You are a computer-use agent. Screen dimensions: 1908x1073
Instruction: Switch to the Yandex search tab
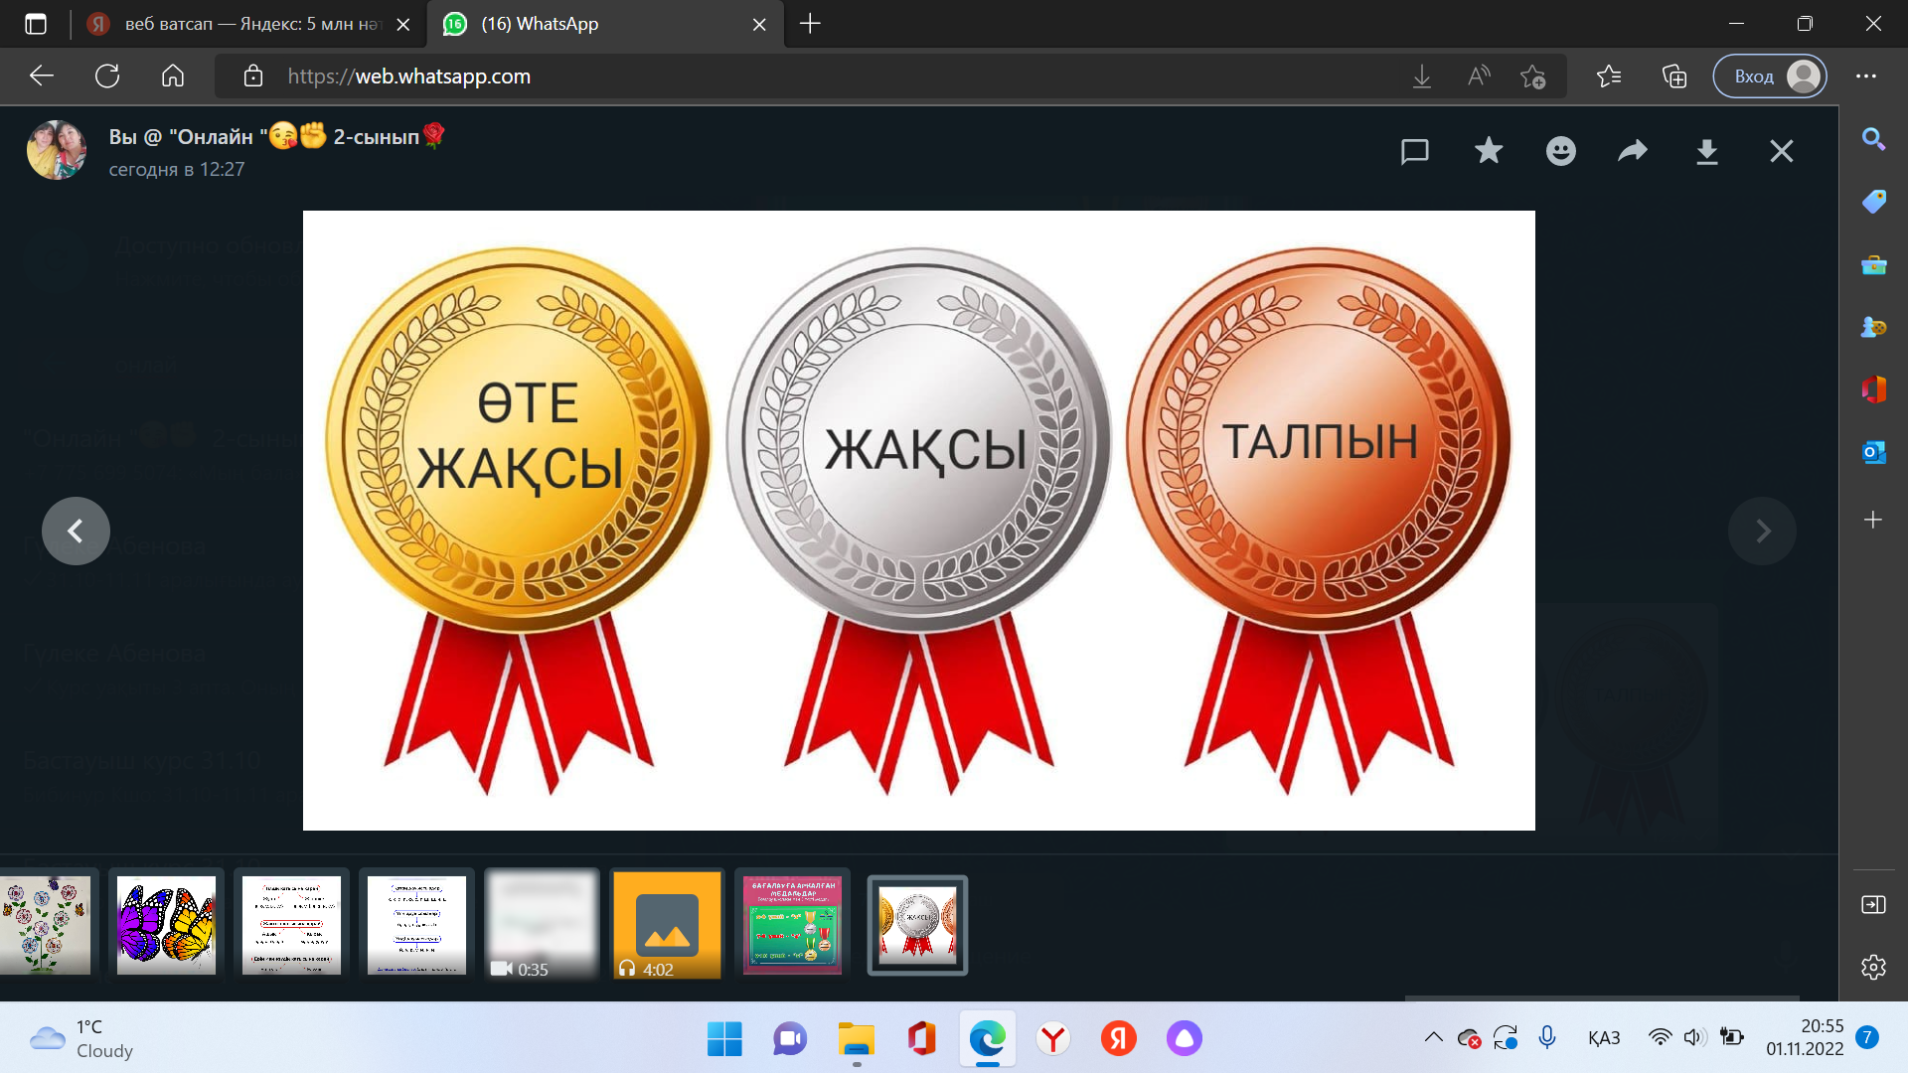coord(238,24)
